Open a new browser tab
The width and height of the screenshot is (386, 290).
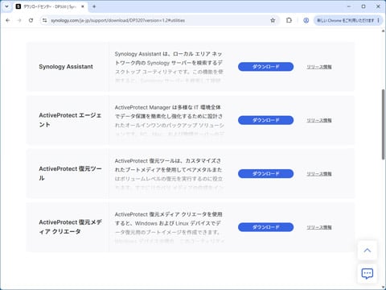pos(94,6)
